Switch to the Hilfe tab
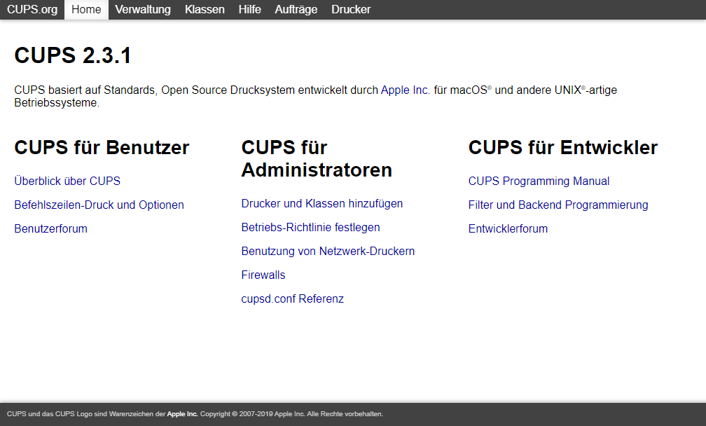The image size is (706, 426). [249, 10]
